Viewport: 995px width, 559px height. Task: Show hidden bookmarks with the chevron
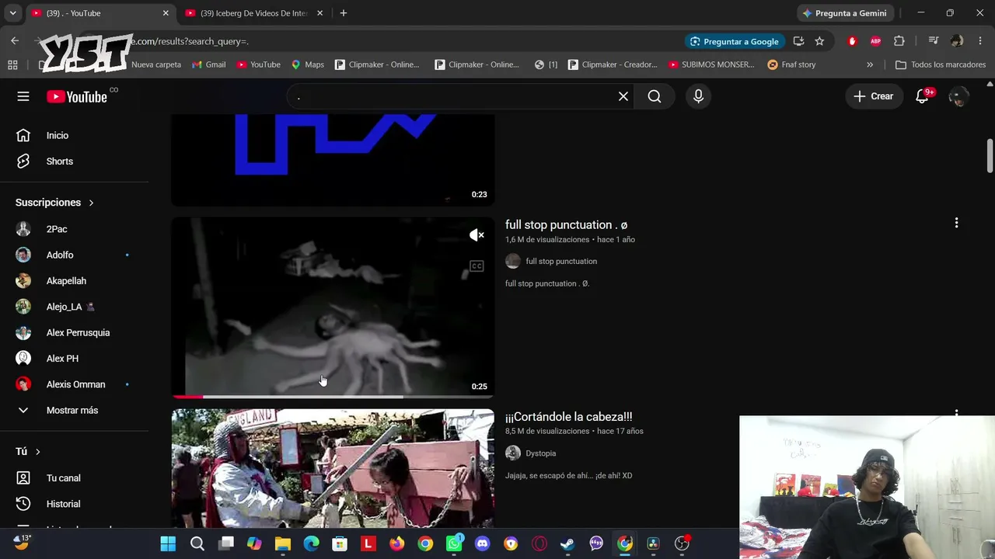[870, 64]
